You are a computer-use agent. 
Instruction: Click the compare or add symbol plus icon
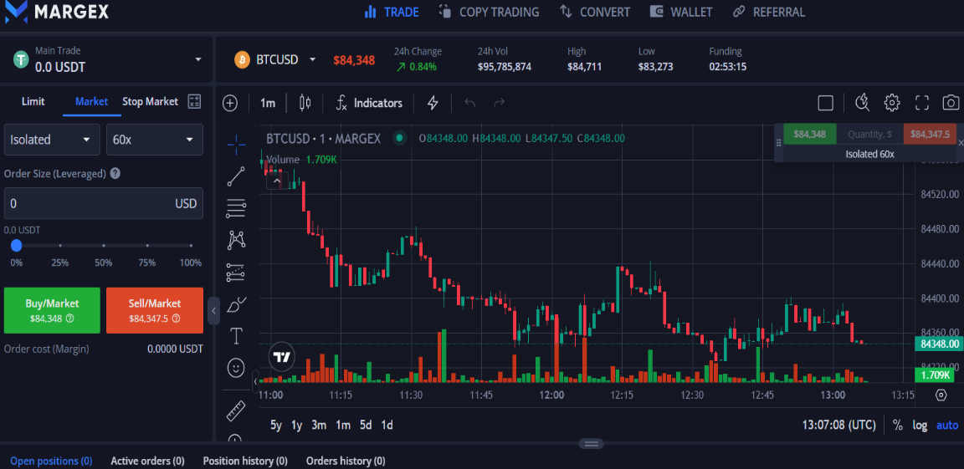click(x=230, y=103)
